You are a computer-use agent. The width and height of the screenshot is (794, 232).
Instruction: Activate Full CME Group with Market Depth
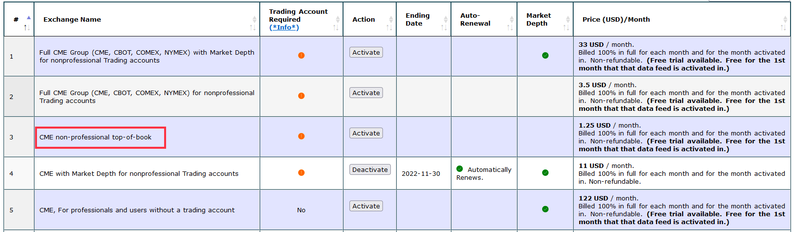coord(366,53)
